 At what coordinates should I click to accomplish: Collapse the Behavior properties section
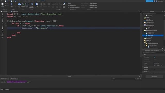click(x=143, y=67)
